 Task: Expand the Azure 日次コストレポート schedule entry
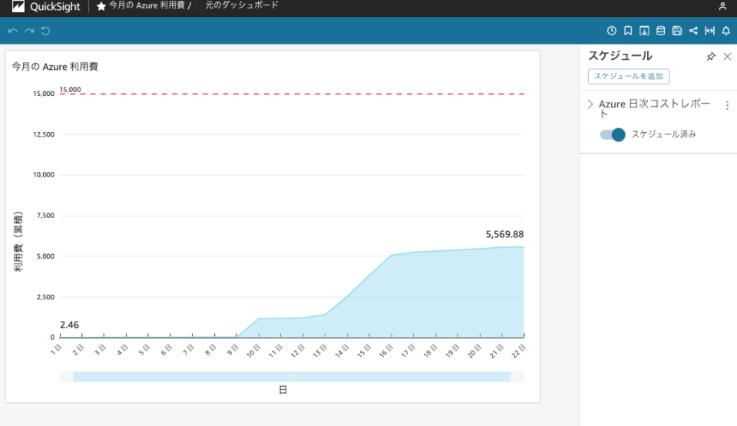point(590,104)
